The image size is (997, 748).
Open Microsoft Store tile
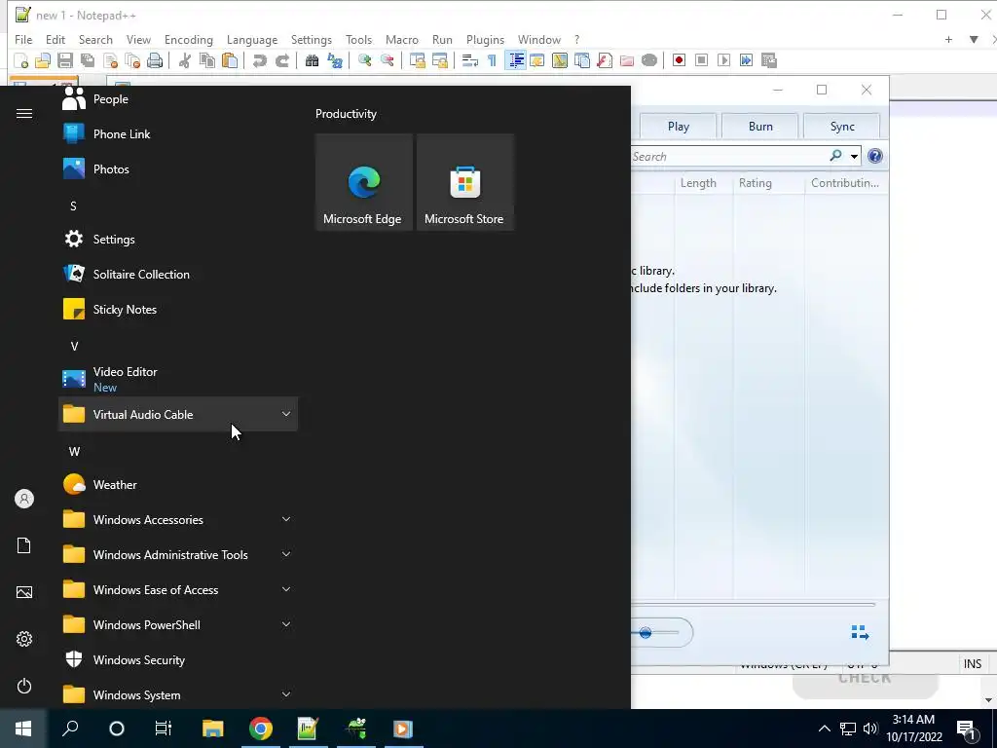coord(464,182)
